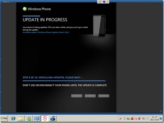Viewport: 164px width, 123px height.
Task: Click the greyed-out Back button
Action: [77, 96]
